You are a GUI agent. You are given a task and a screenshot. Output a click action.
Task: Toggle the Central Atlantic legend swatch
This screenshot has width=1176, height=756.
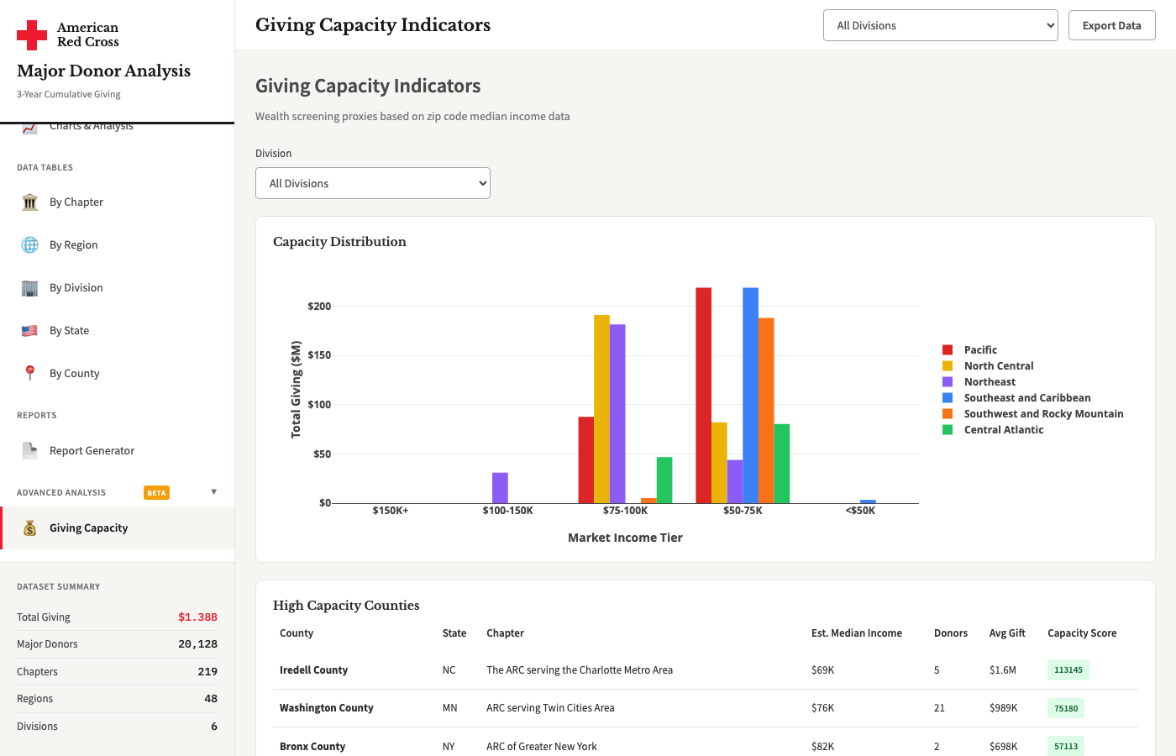coord(948,430)
